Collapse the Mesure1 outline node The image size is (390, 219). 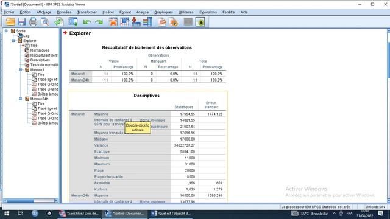click(21, 70)
